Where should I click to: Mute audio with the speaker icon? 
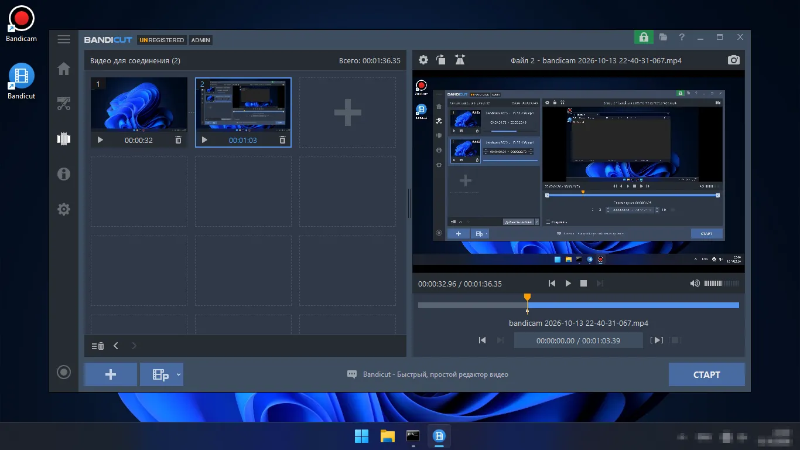[695, 284]
